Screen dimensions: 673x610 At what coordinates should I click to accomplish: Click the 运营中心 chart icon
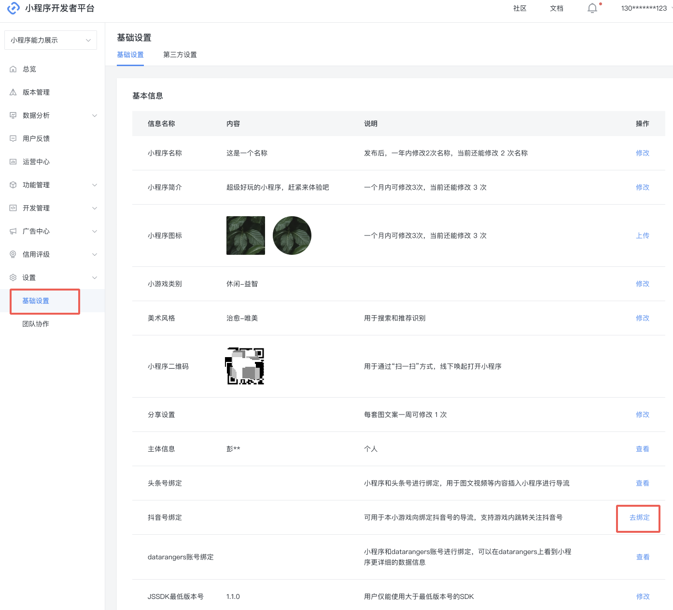point(13,162)
